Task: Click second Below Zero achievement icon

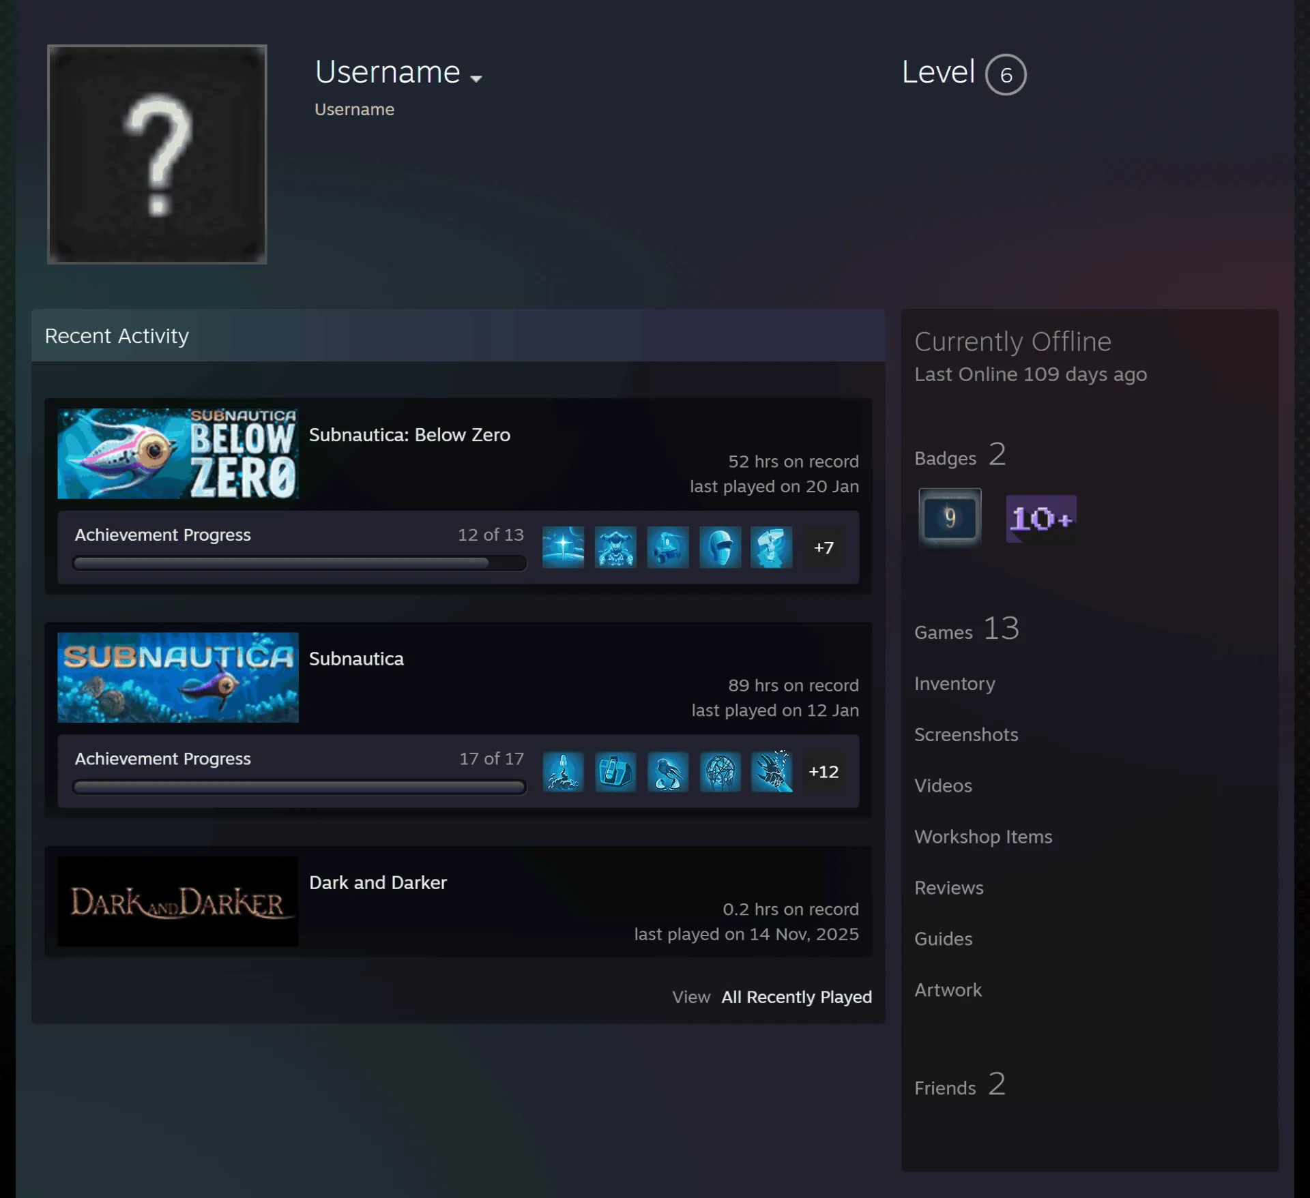Action: 615,547
